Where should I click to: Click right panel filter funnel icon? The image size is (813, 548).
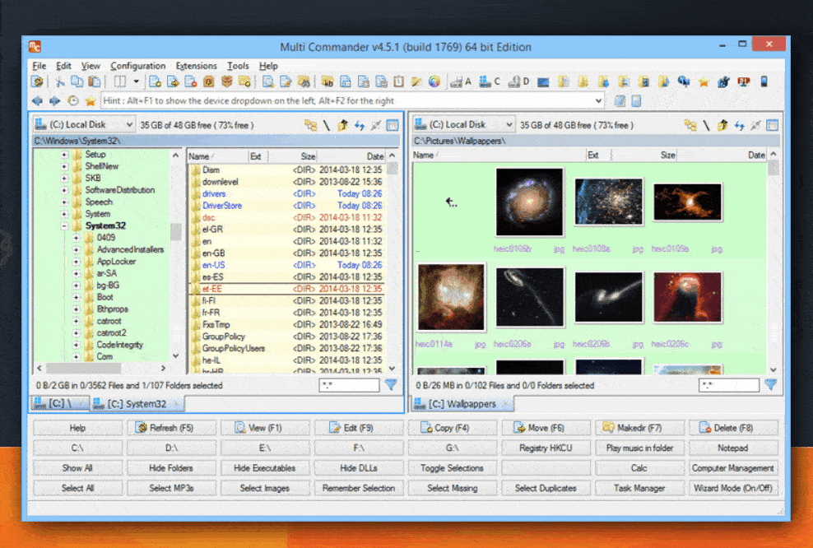(x=770, y=385)
